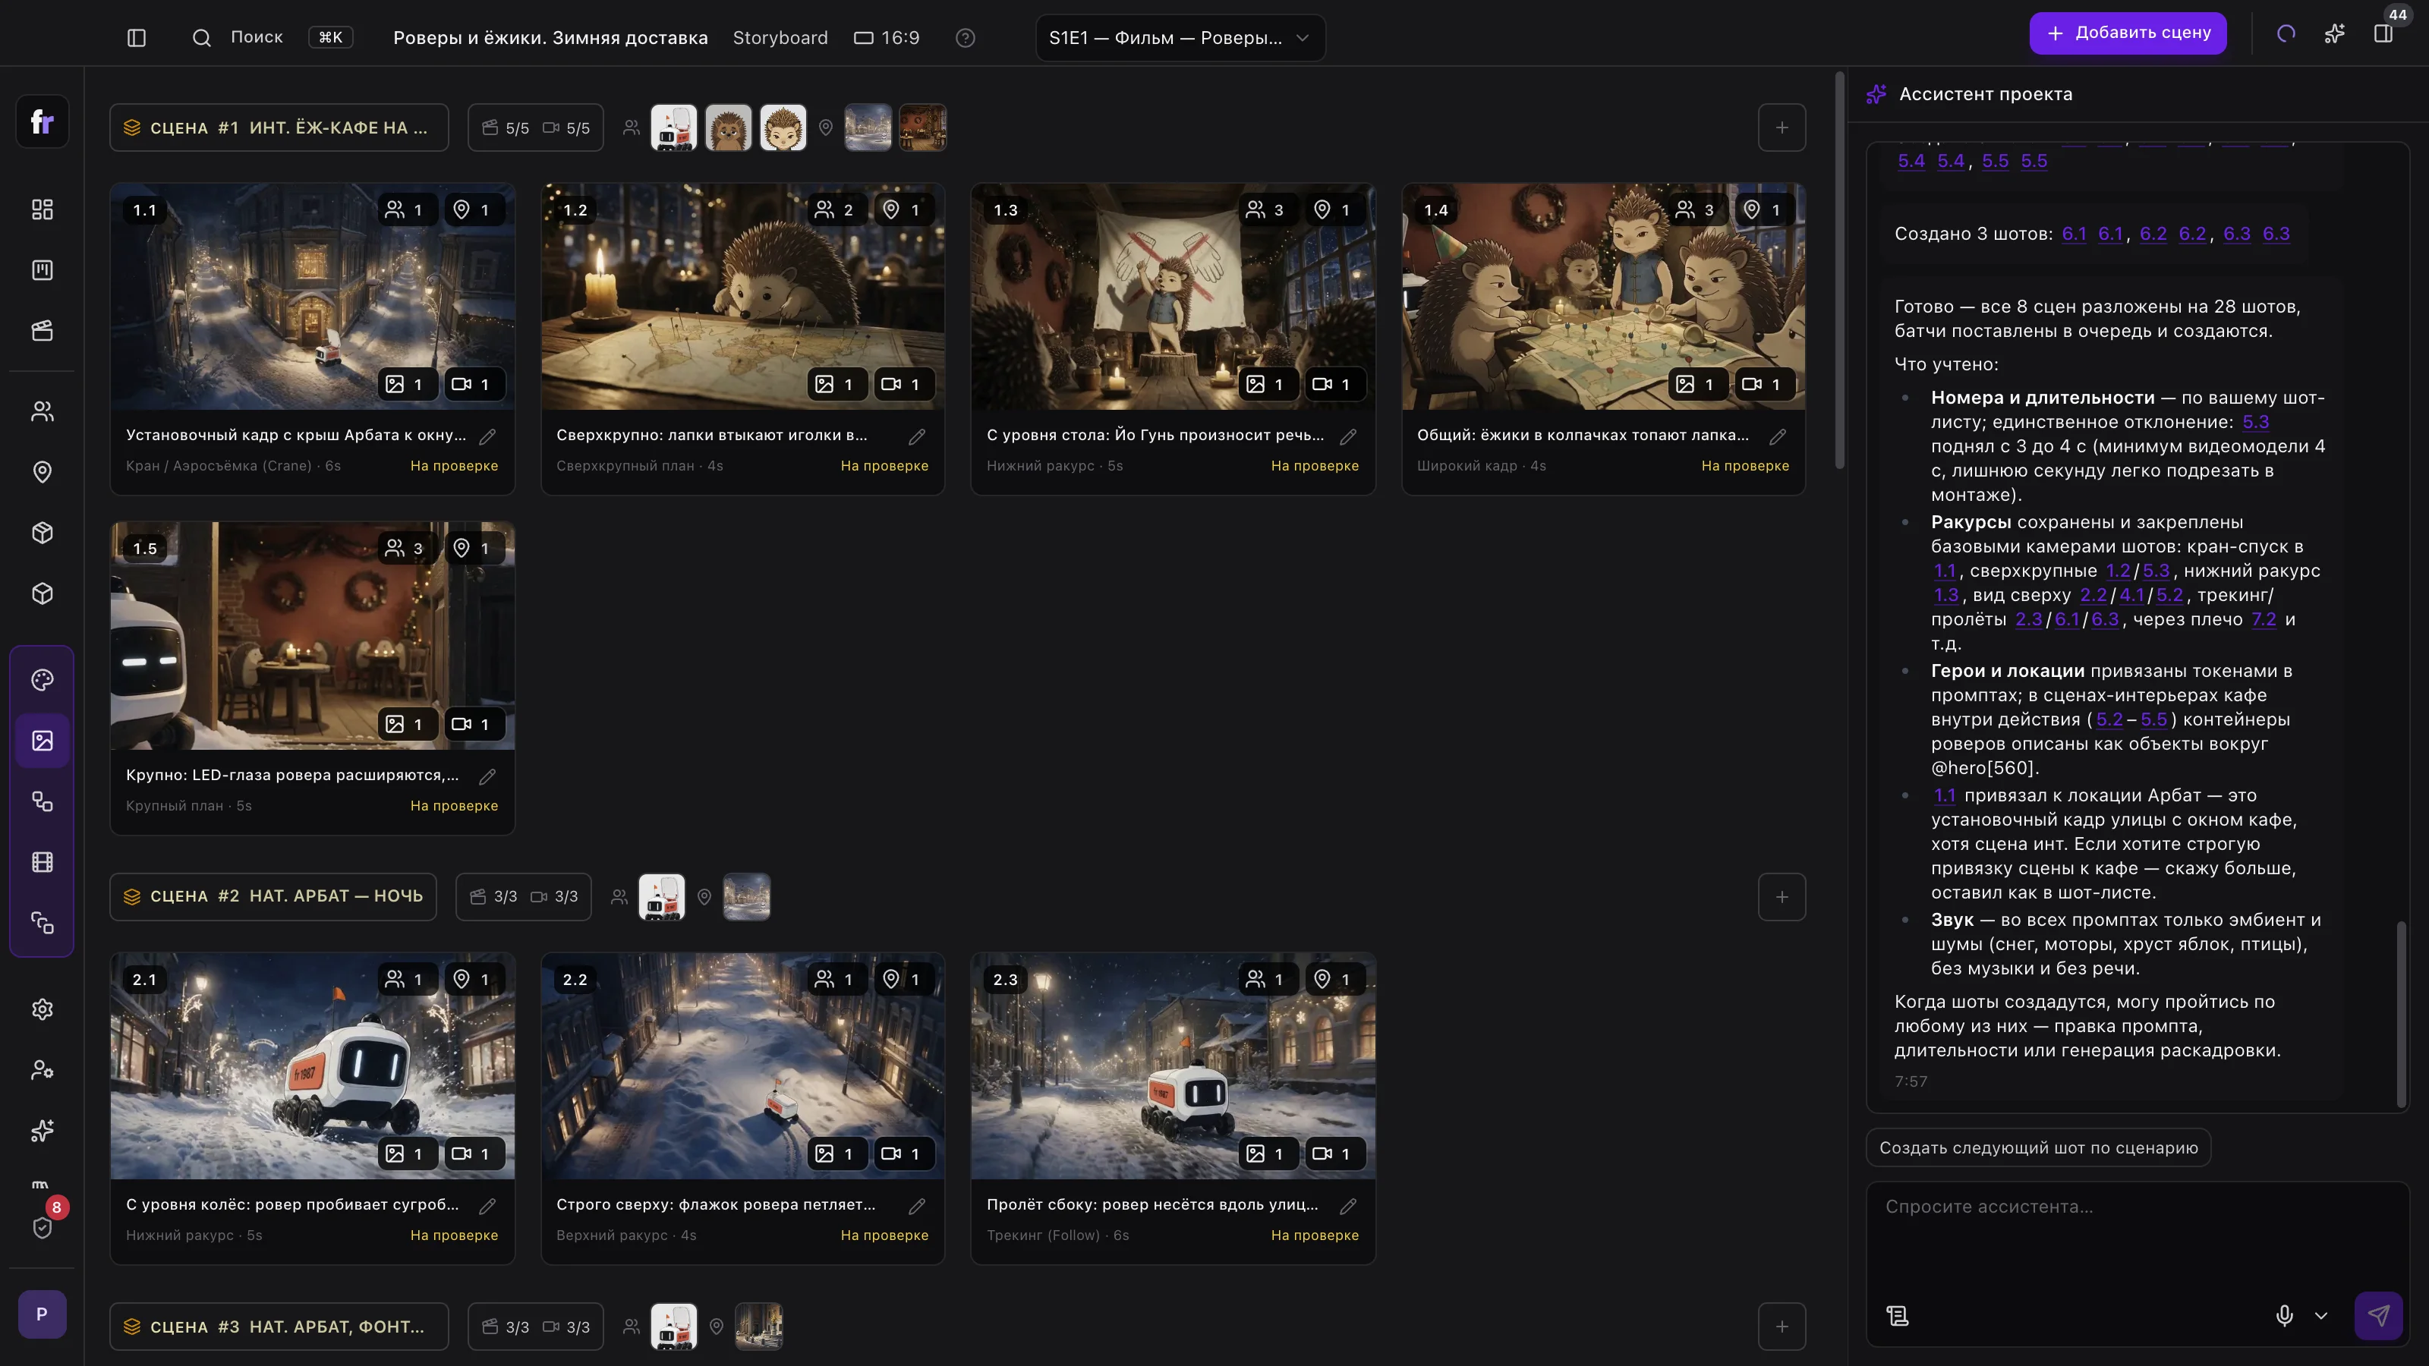Open the characters people icon in sidebar
Viewport: 2429px width, 1366px height.
(43, 411)
